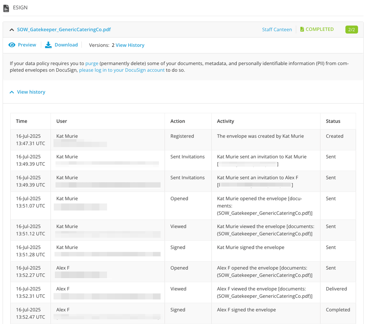This screenshot has width=367, height=324.
Task: Click the Download icon for the PDF
Action: click(x=48, y=45)
